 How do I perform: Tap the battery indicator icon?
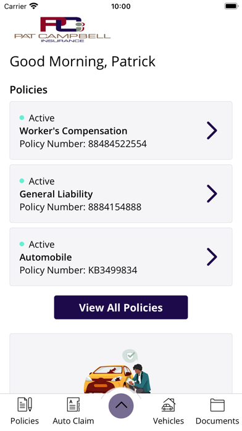pos(232,6)
